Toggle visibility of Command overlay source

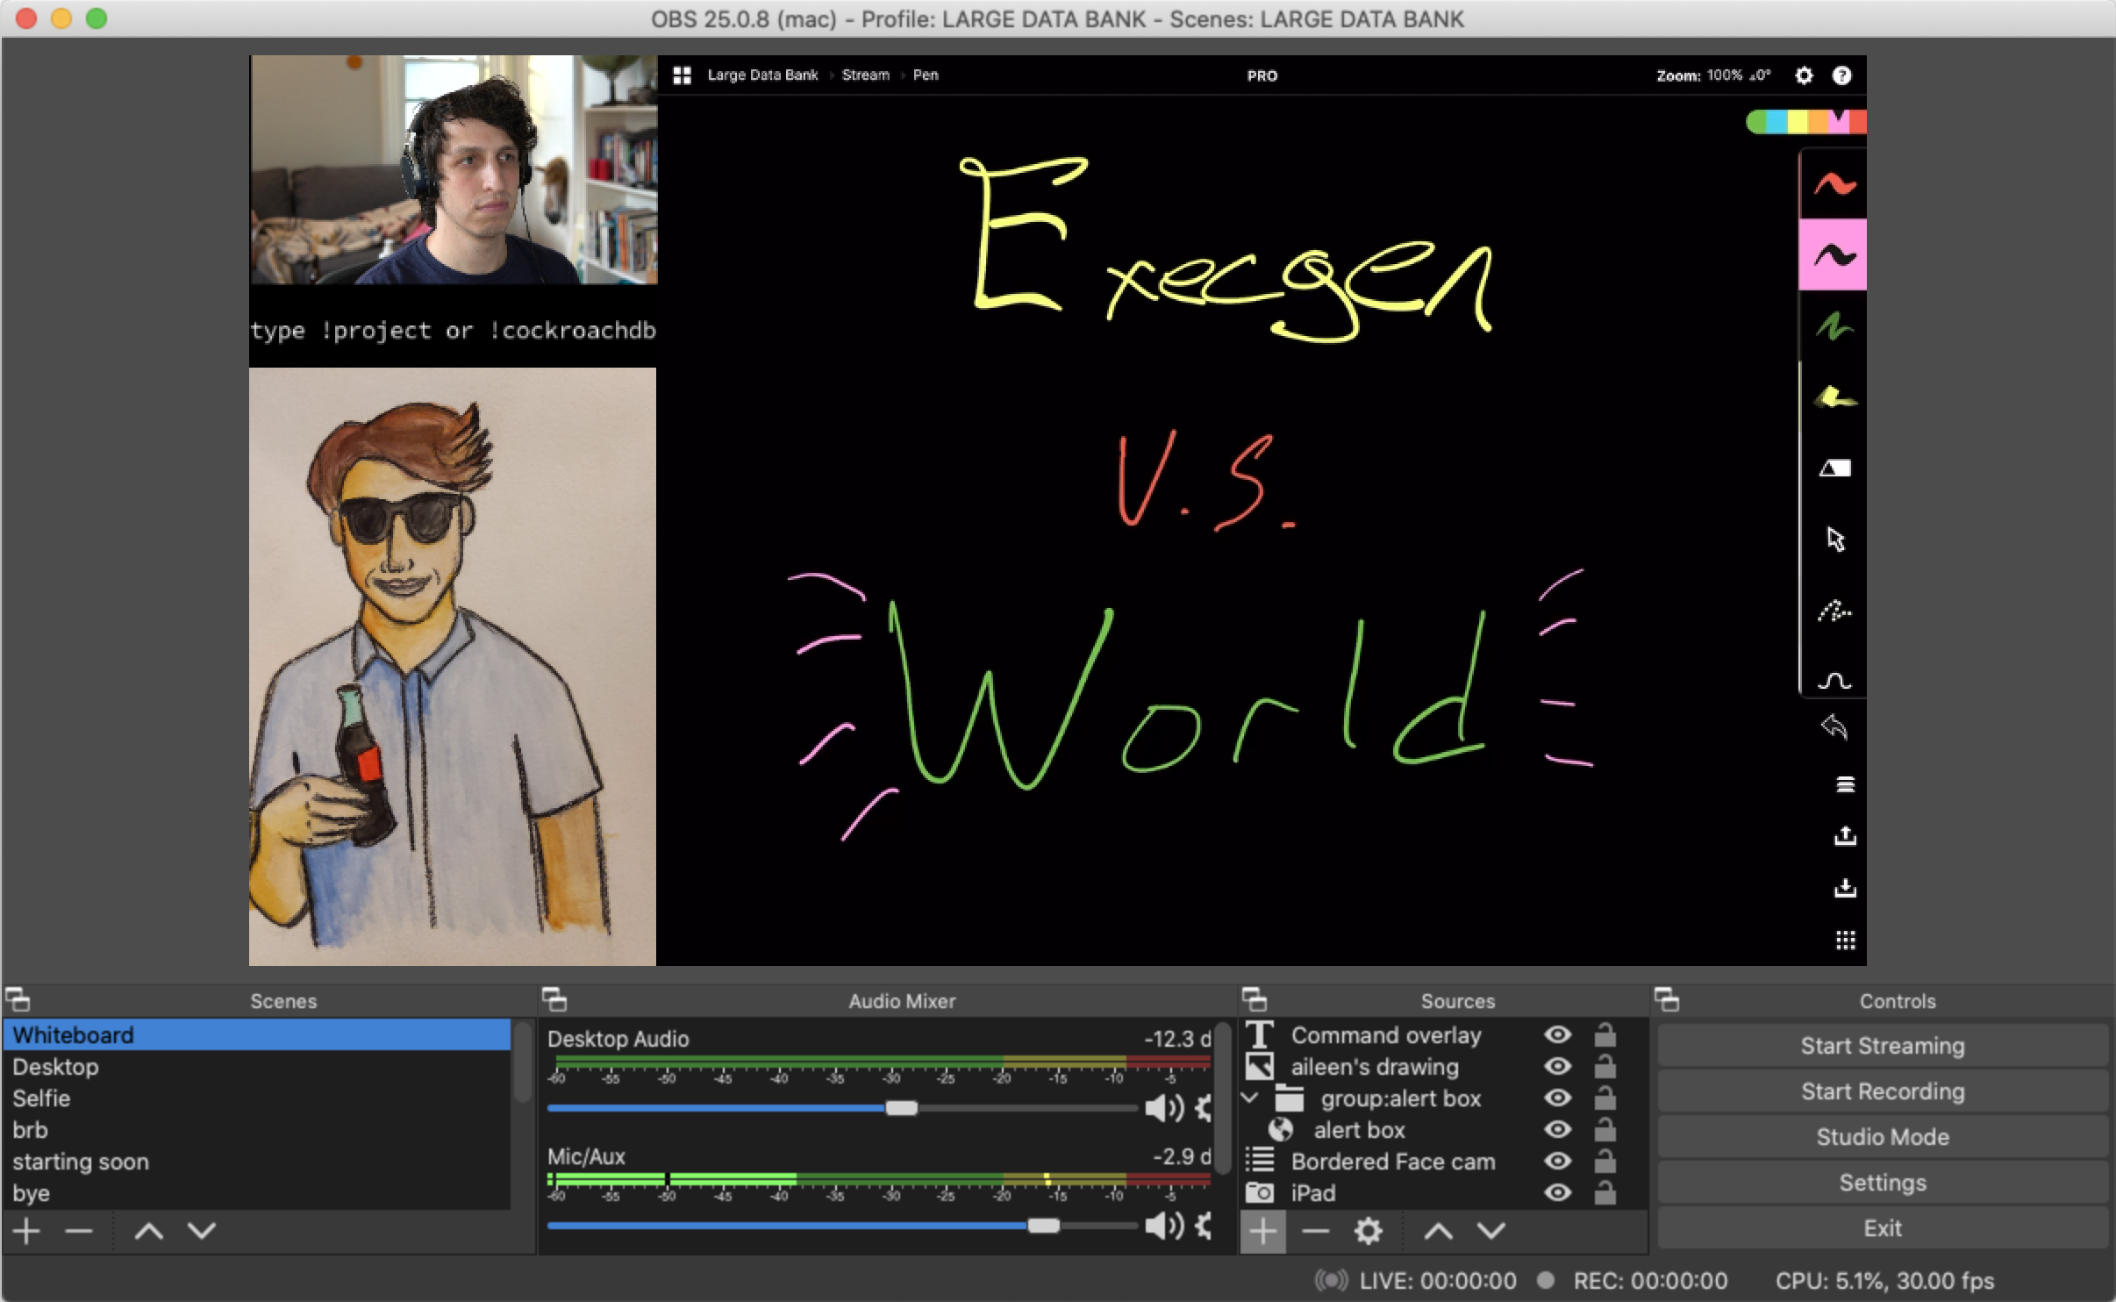point(1557,1035)
